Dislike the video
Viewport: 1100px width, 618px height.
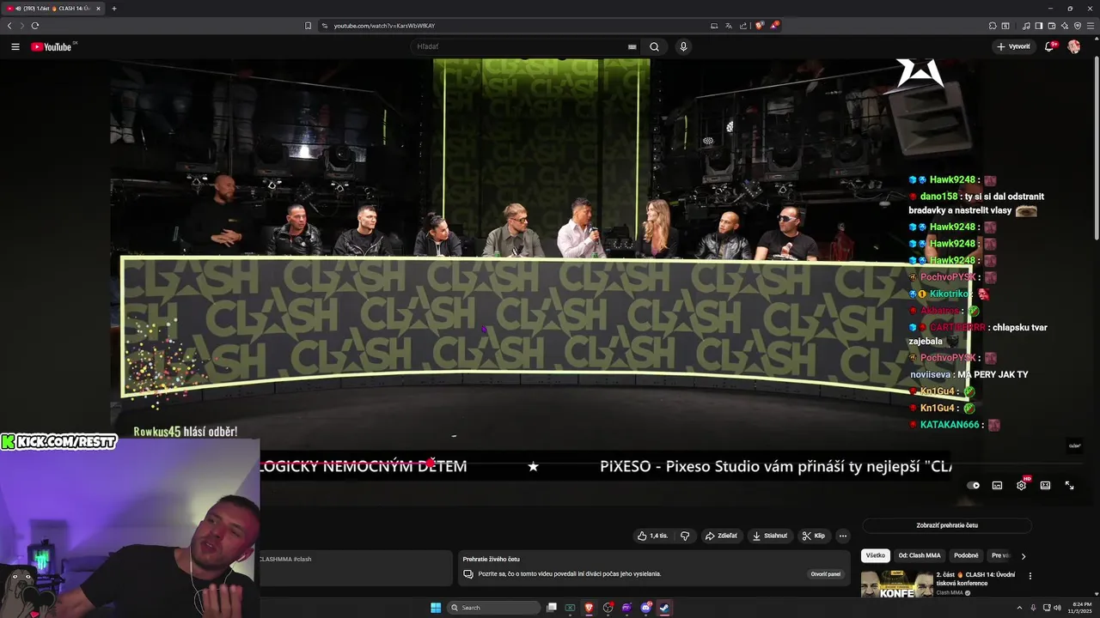click(685, 536)
